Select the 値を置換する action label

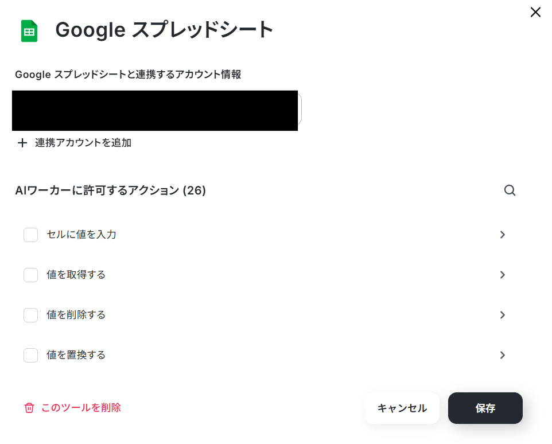click(76, 355)
